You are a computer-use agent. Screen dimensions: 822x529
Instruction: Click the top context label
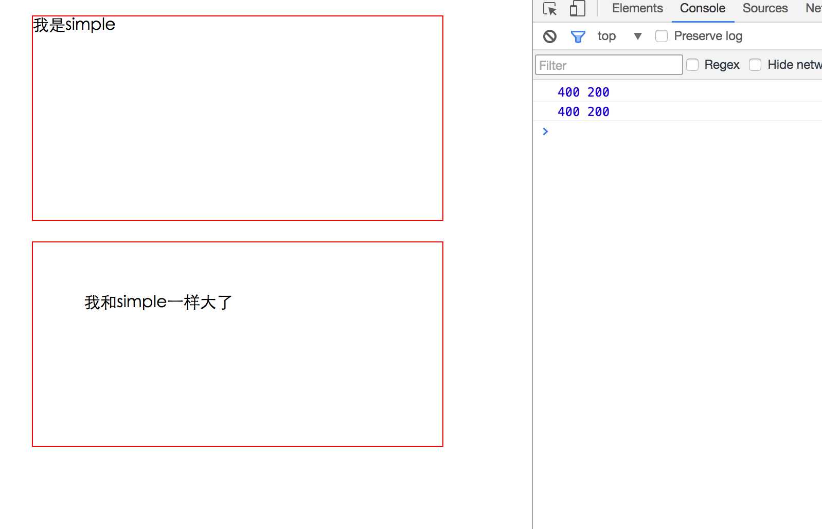[606, 36]
